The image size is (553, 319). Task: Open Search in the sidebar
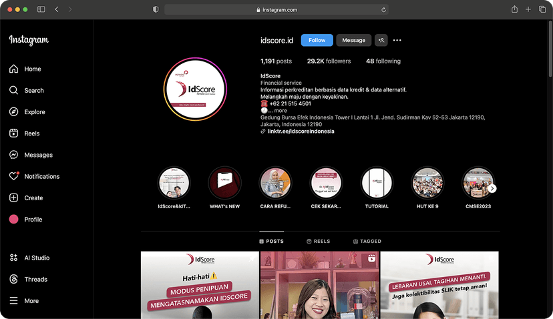pos(27,91)
